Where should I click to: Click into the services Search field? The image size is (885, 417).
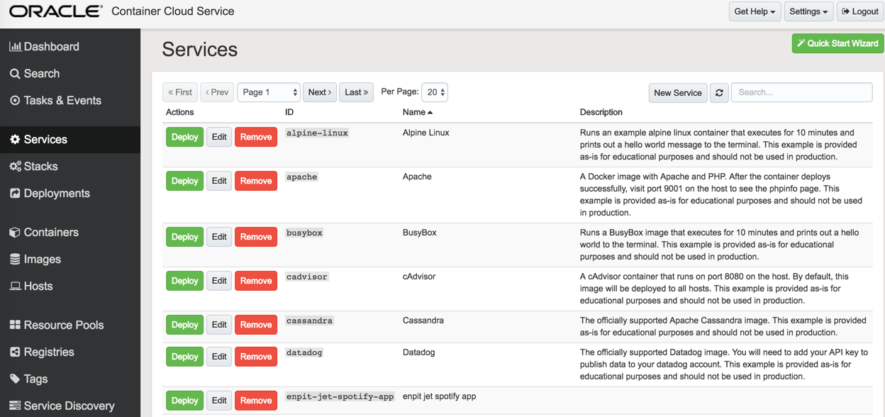tap(801, 92)
